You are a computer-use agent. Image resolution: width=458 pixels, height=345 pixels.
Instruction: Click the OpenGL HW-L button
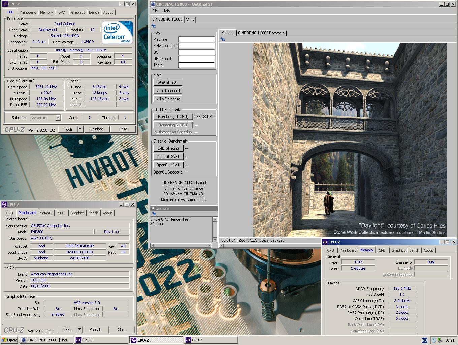(168, 165)
